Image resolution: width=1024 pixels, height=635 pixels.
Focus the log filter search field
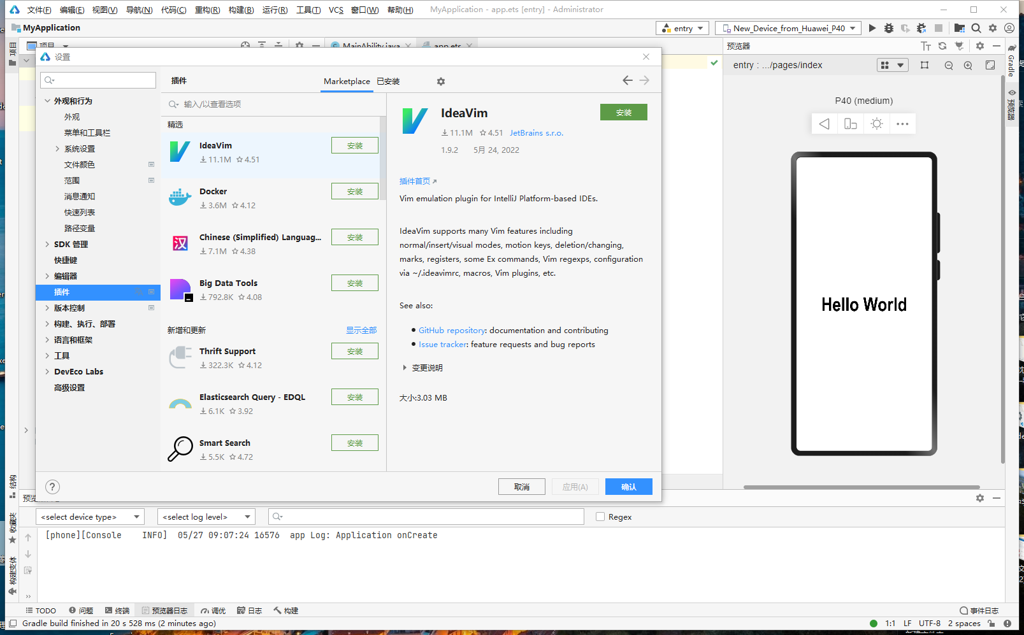426,517
